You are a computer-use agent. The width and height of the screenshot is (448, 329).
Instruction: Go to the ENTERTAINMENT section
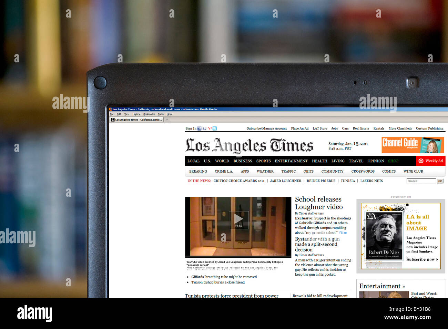(291, 161)
